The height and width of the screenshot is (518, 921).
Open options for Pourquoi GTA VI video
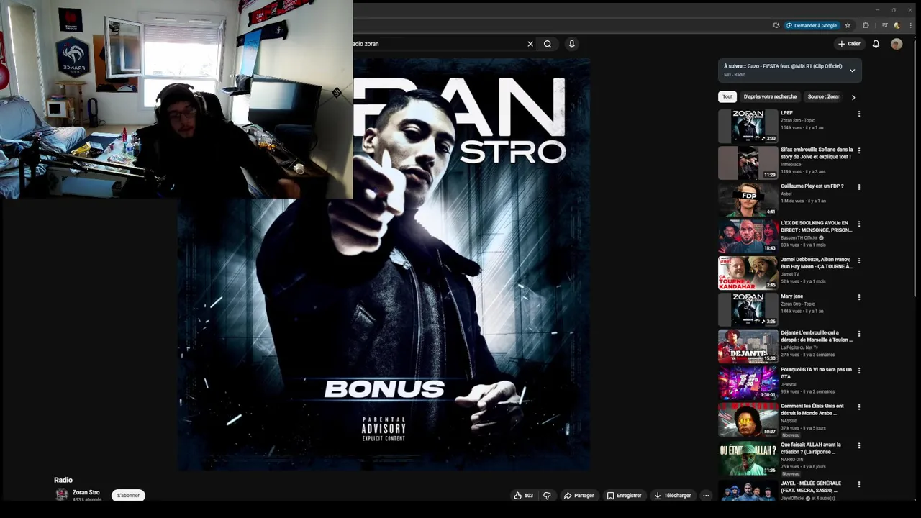click(x=858, y=371)
